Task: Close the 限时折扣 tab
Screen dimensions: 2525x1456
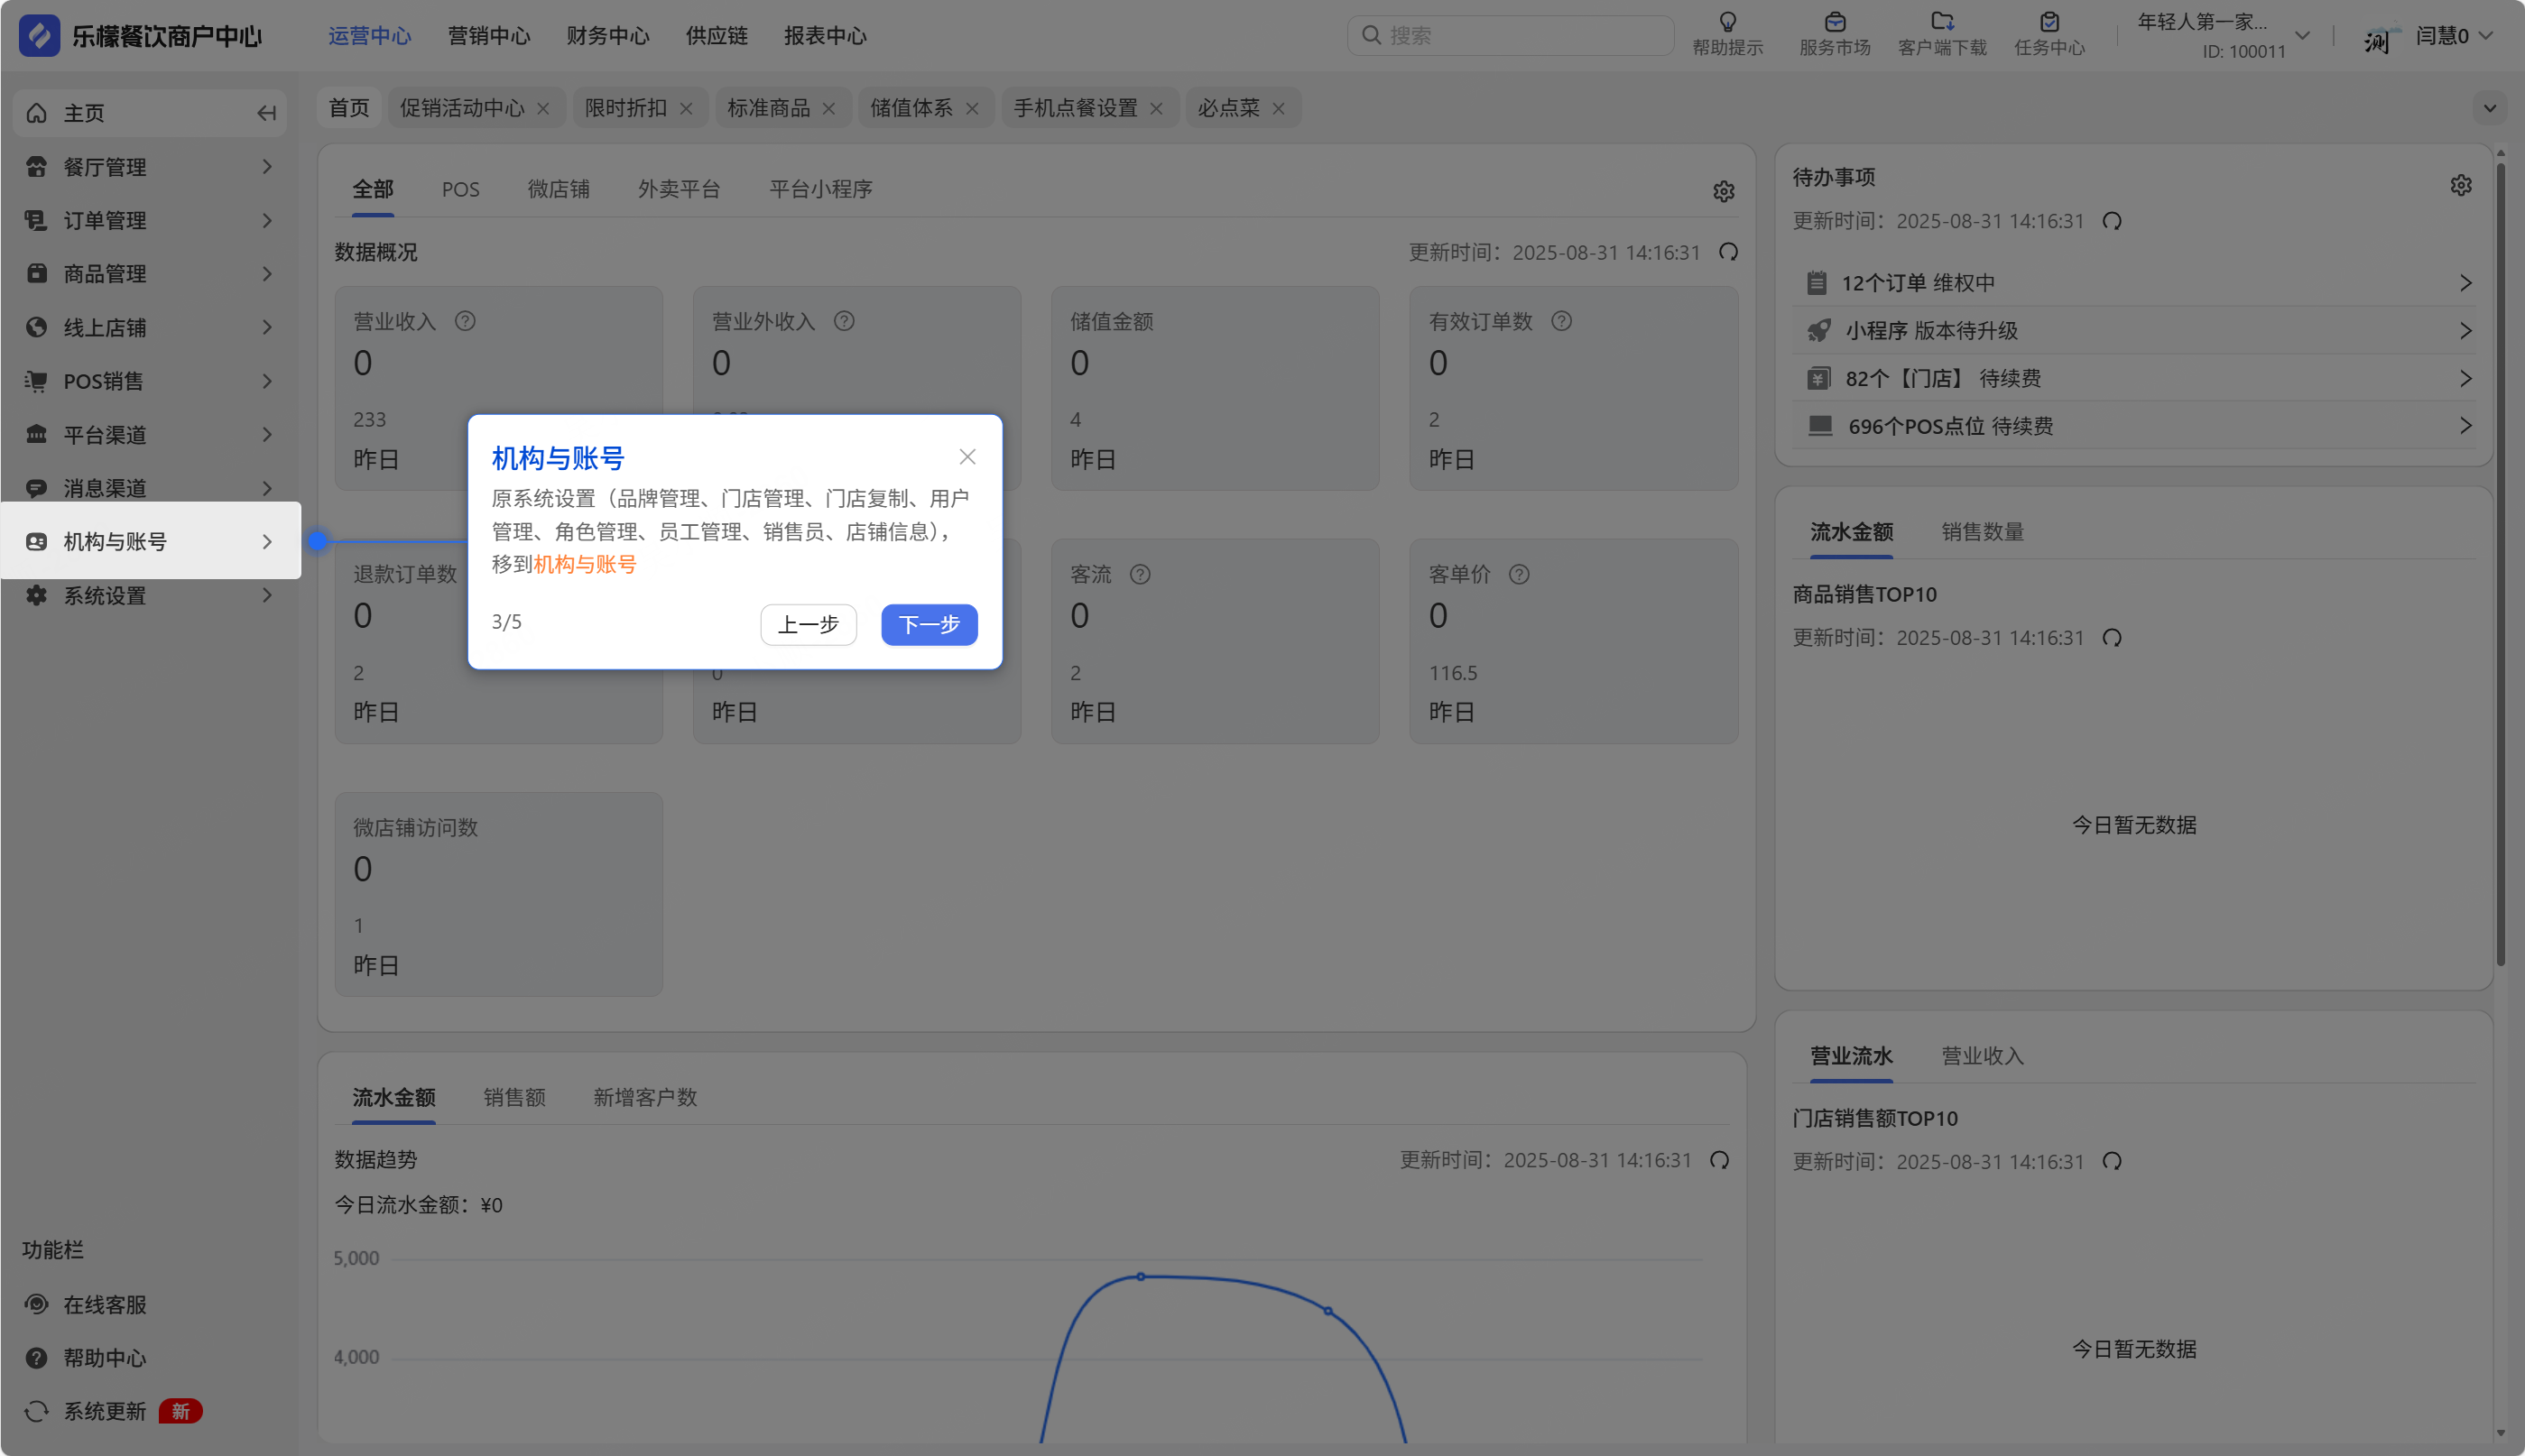Action: [686, 108]
